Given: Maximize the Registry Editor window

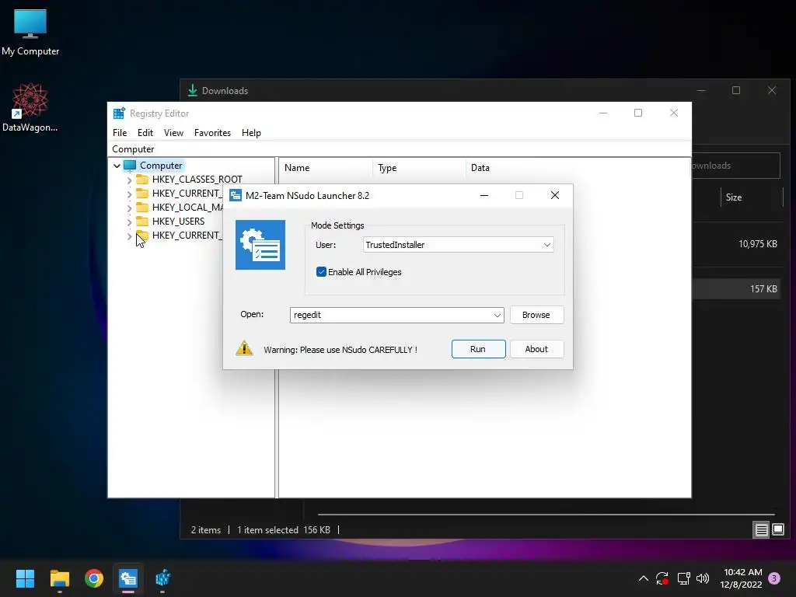Looking at the screenshot, I should 638,113.
